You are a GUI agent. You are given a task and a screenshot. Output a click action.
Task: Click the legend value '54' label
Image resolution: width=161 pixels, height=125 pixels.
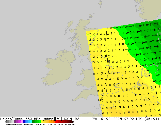click(73, 124)
